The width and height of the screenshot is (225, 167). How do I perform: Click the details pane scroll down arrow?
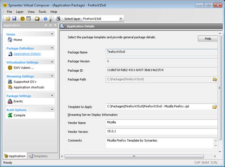220,152
